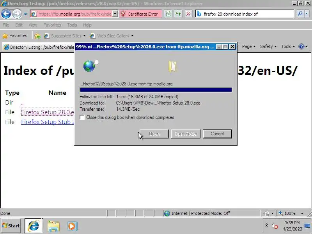Expand the address bar URL dropdown

tap(115, 14)
